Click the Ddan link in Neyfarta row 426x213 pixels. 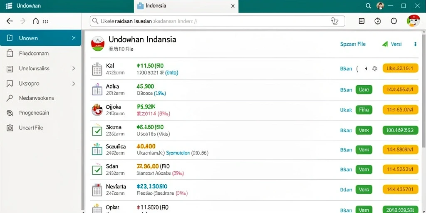(346, 189)
